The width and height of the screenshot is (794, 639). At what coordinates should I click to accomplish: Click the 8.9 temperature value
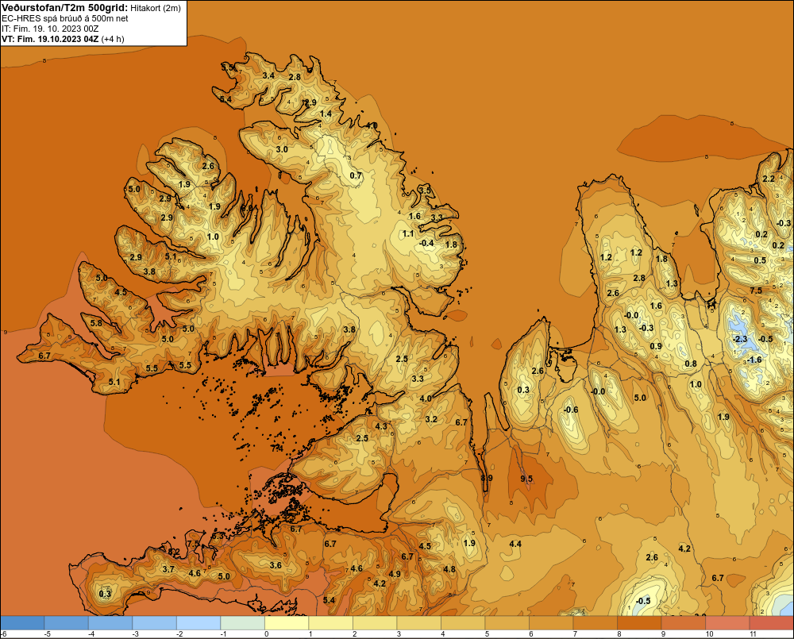(487, 478)
